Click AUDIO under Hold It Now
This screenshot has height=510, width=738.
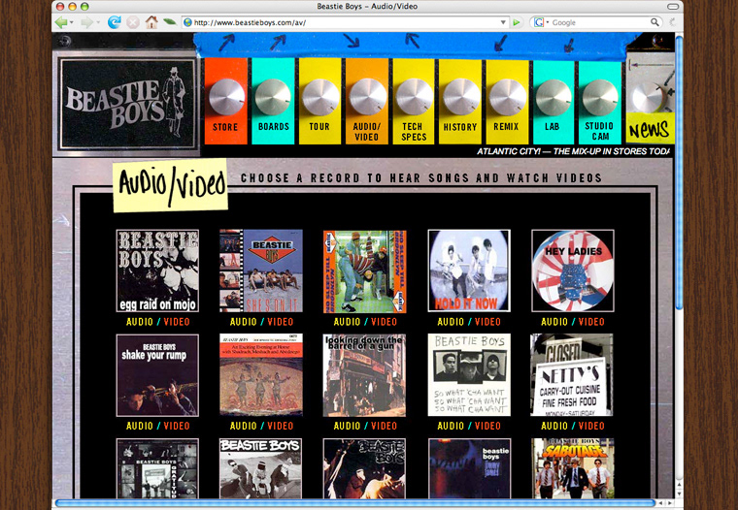click(x=451, y=322)
